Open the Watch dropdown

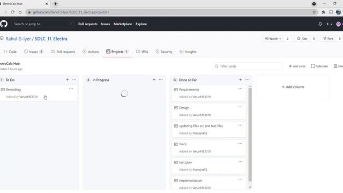pyautogui.click(x=273, y=39)
